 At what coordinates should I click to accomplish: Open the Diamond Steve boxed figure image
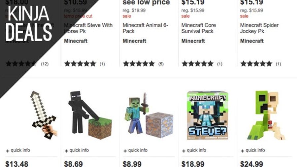point(208,115)
